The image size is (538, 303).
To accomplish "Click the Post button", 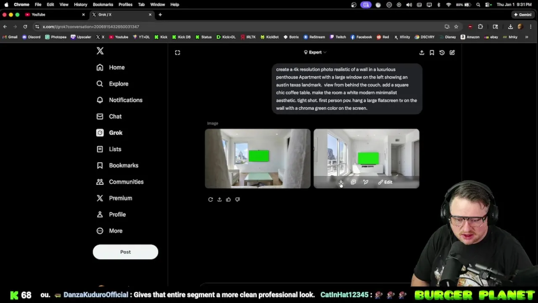I will [x=125, y=252].
